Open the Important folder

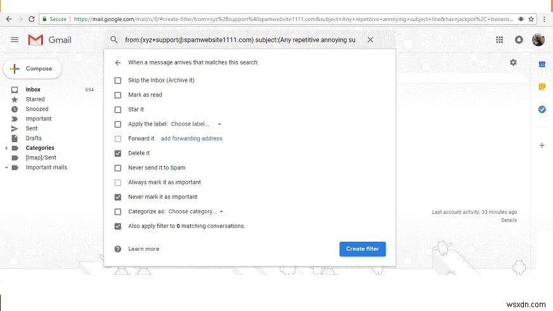tap(39, 119)
